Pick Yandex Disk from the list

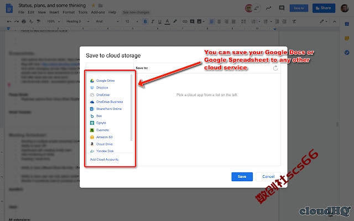[x=102, y=151]
